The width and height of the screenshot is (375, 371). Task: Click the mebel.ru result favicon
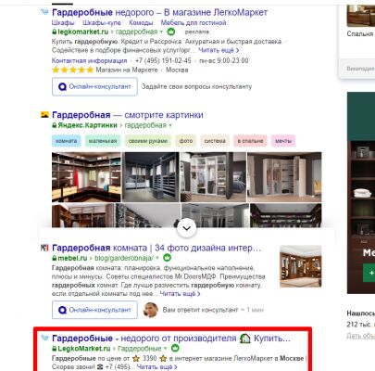click(x=44, y=248)
